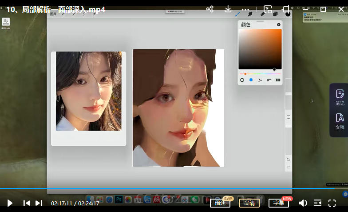Mute the video volume
348x212 pixels.
(303, 203)
